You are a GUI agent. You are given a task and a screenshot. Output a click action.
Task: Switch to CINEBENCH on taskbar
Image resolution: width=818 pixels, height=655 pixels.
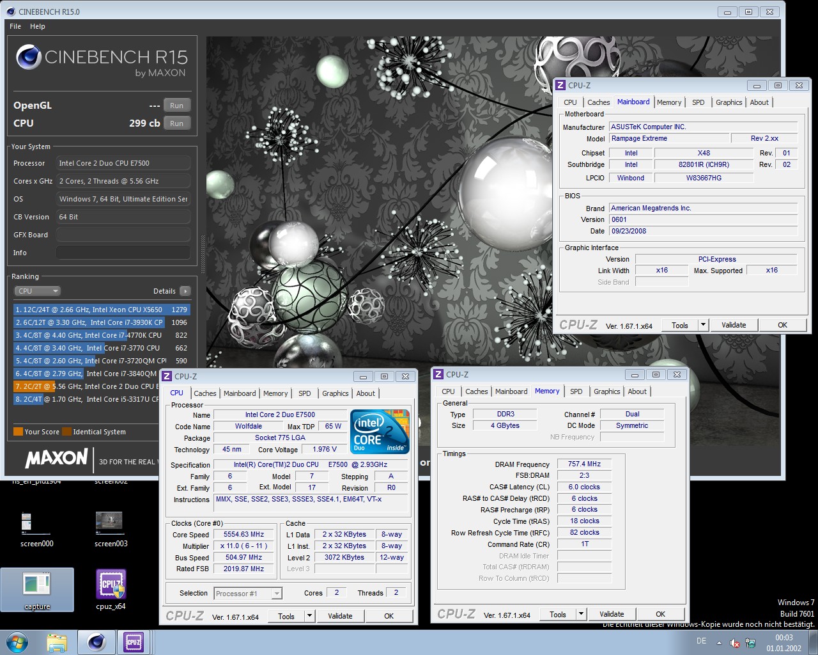tap(96, 642)
